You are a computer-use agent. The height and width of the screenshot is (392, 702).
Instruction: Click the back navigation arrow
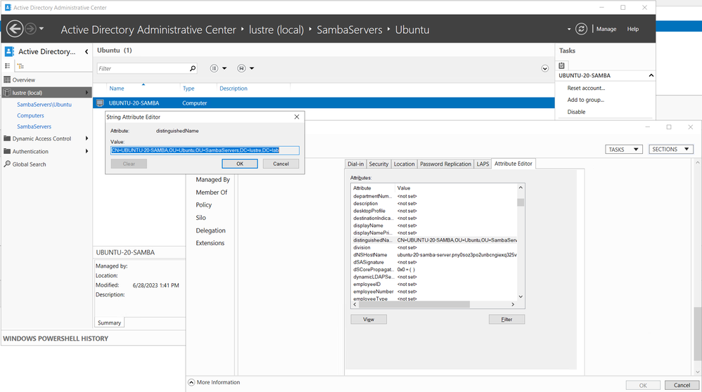(15, 29)
